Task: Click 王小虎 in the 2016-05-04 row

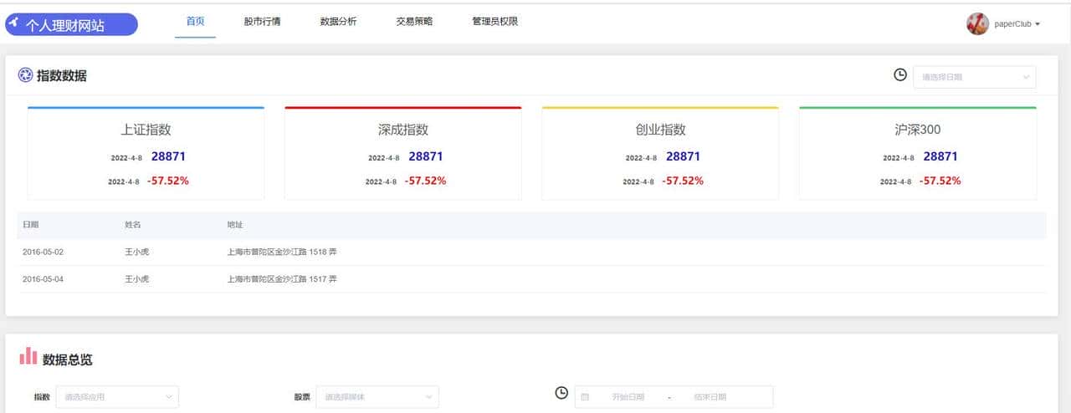Action: pyautogui.click(x=137, y=278)
